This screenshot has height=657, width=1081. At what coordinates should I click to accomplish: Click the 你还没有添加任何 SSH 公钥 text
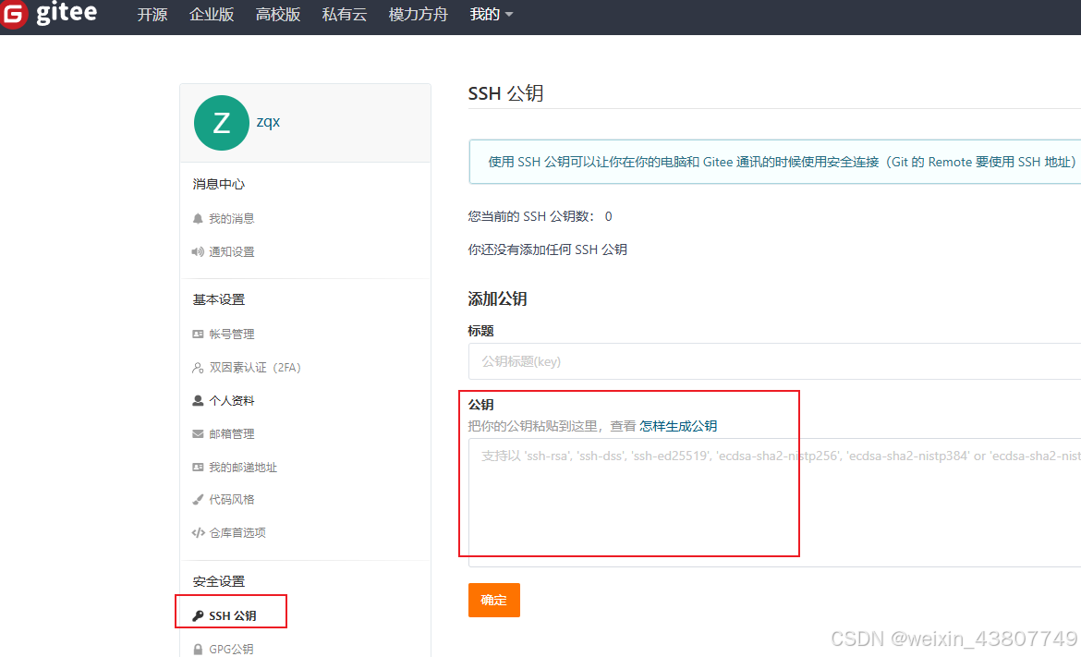pyautogui.click(x=547, y=249)
